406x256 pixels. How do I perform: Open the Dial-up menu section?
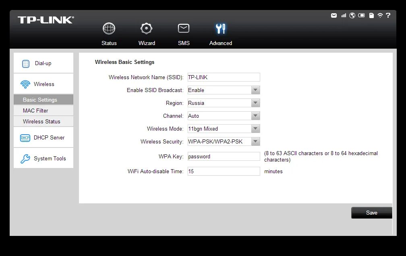click(43, 63)
